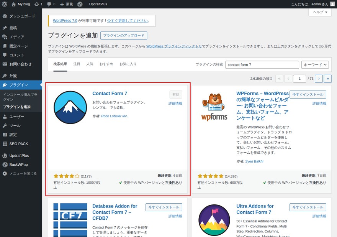
Task: Switch to 人気 popular tab
Action: [x=90, y=64]
